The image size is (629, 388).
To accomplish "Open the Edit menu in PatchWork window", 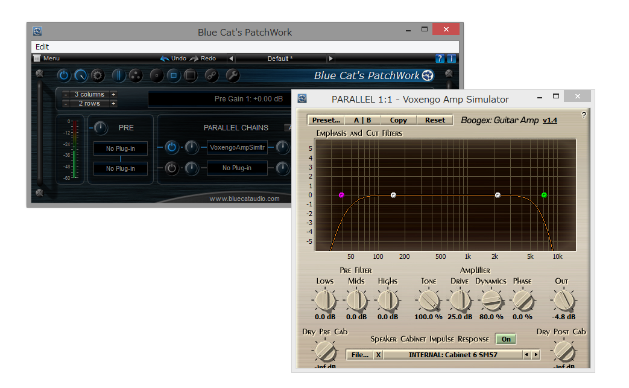I will [42, 46].
